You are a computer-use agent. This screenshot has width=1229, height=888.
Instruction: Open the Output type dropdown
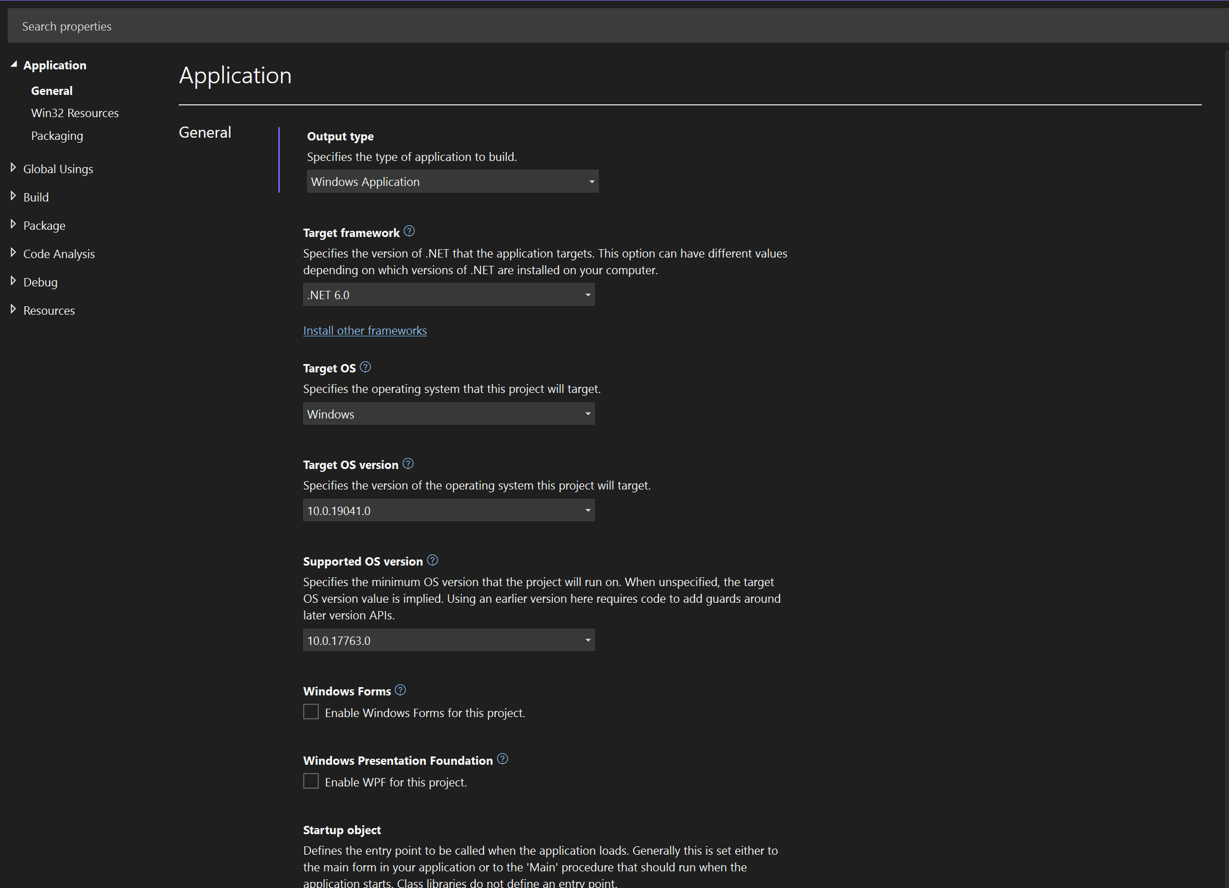point(452,181)
